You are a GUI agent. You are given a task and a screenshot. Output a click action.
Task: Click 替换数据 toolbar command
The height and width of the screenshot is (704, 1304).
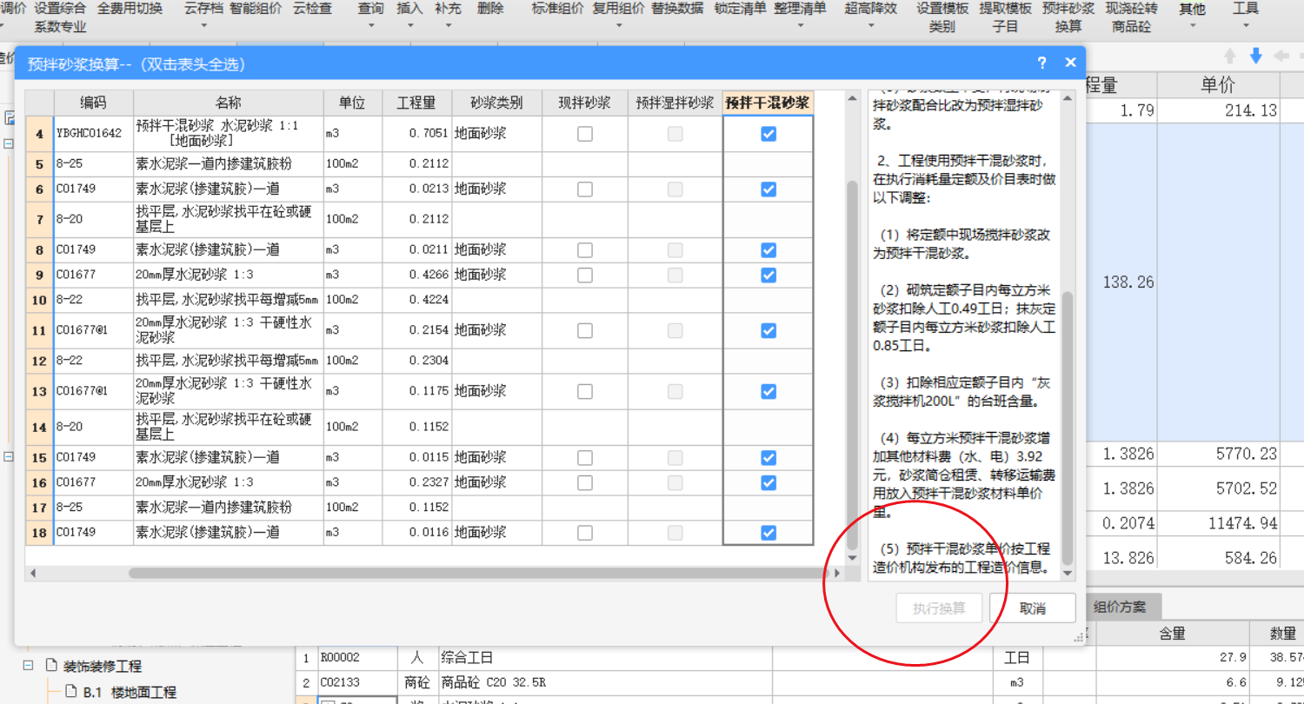(x=677, y=9)
